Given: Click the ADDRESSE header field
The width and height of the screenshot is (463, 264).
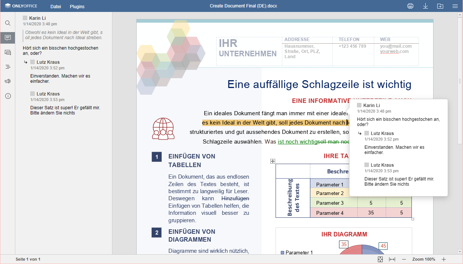Looking at the screenshot, I should 297,40.
